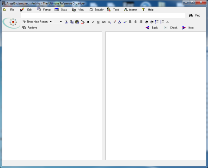Viewport: 208px width, 168px height.
Task: Click the Archiva orbit logo
Action: click(x=11, y=23)
